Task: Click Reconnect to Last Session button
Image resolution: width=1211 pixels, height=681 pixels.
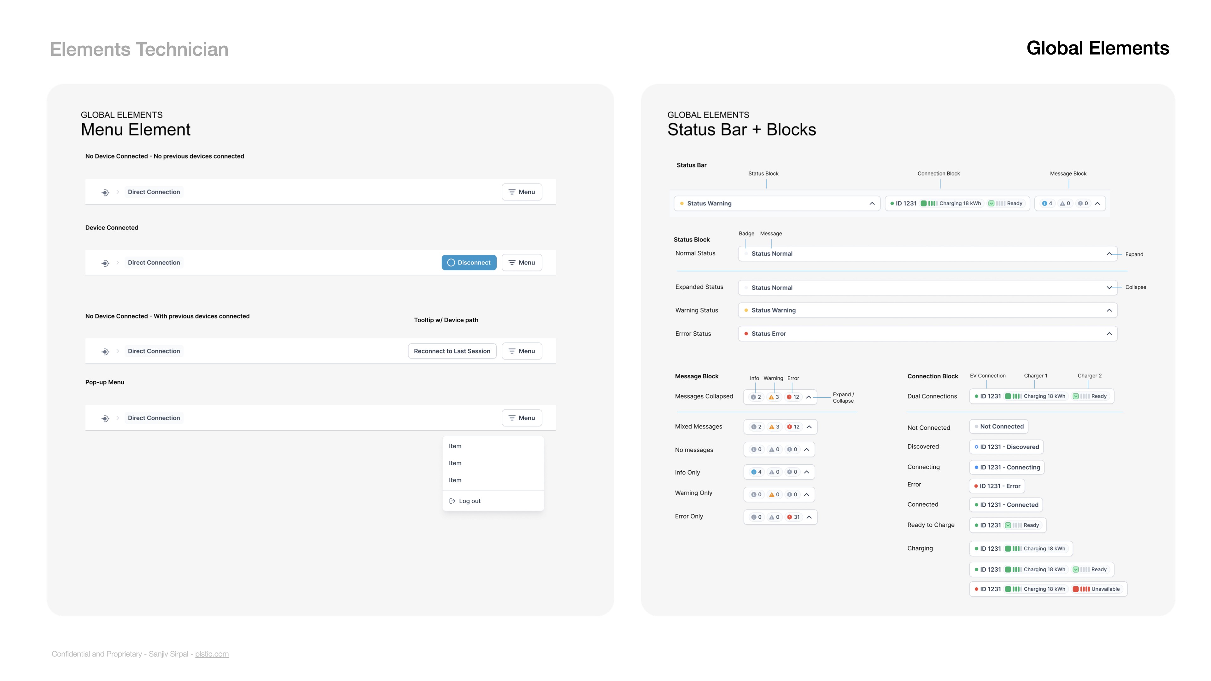Action: [x=452, y=351]
